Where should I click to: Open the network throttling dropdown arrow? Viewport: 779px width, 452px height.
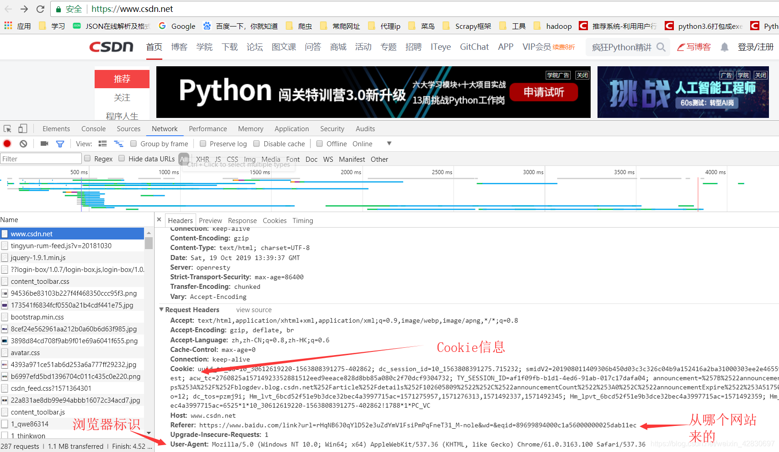coord(389,144)
